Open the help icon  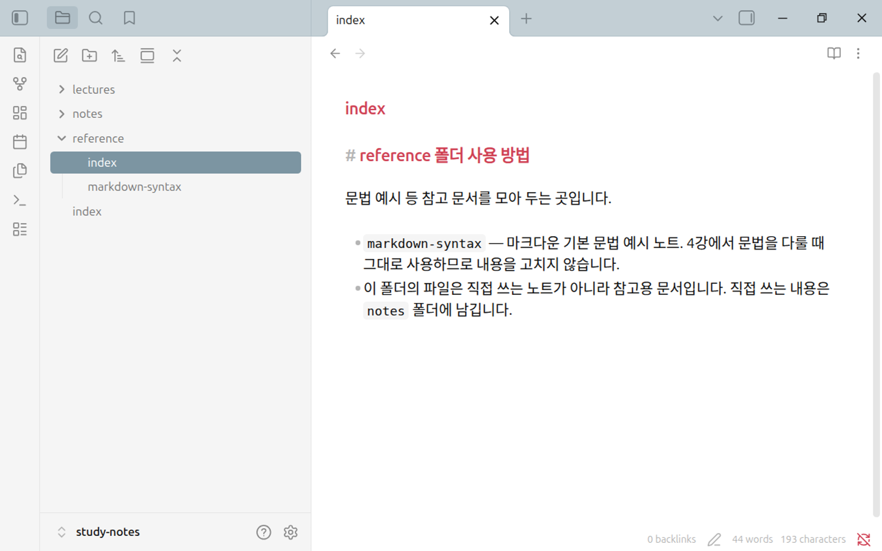tap(264, 532)
